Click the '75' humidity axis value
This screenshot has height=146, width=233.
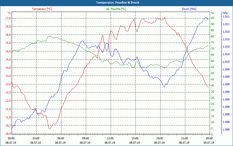coord(213,43)
